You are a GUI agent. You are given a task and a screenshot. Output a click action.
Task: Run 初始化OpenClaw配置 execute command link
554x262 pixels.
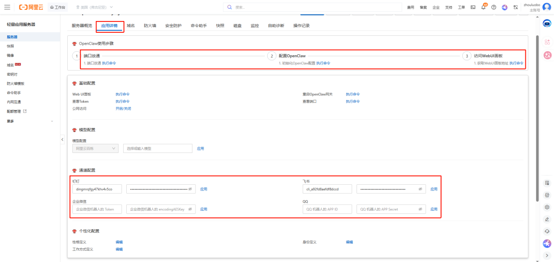[x=323, y=63]
